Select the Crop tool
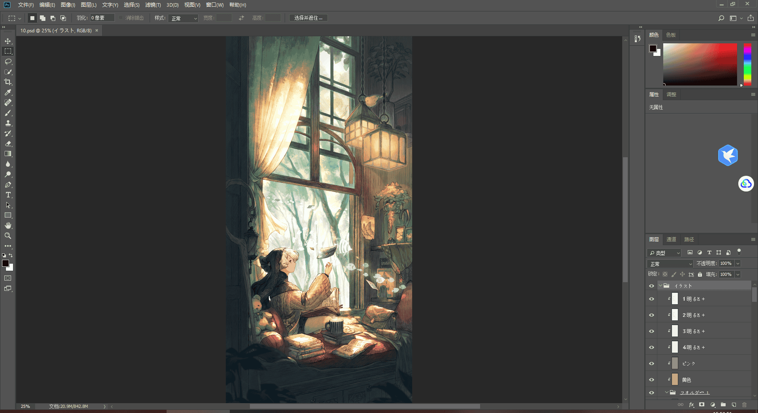 (x=8, y=82)
